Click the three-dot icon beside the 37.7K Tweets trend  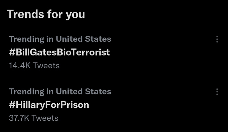217,92
